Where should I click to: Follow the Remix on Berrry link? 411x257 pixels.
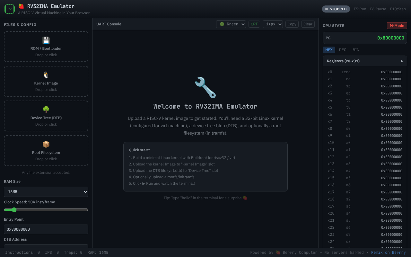point(389,253)
